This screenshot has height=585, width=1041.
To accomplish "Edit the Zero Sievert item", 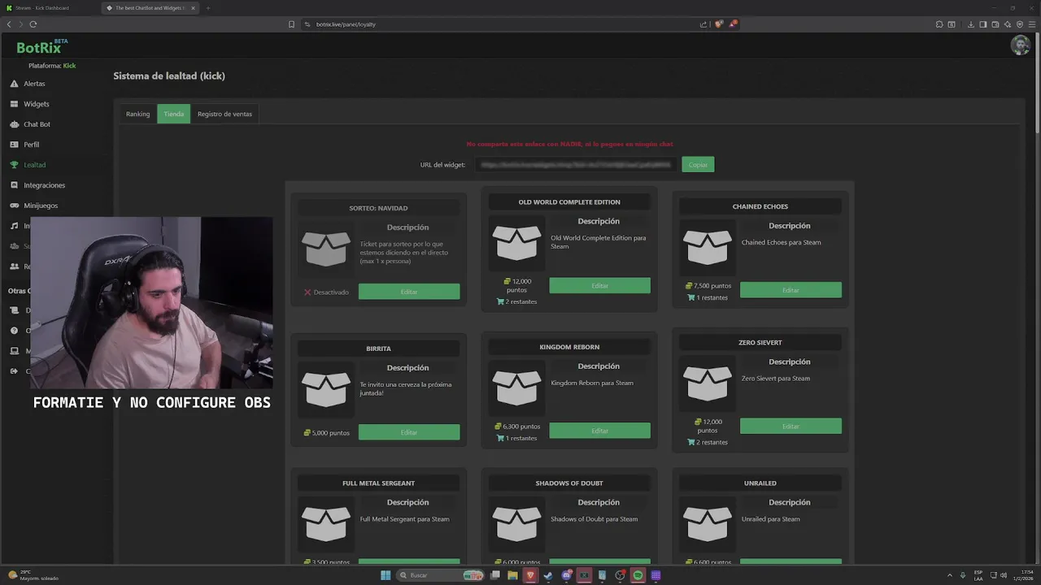I will pos(791,426).
